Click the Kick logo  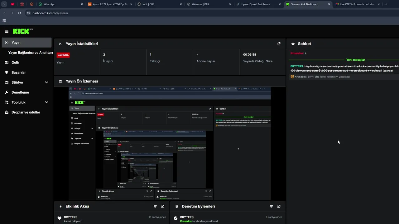pos(23,31)
